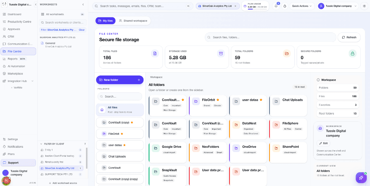Open Plans in the sidebar
Screen dimensions: 370x186
click(x=18, y=154)
